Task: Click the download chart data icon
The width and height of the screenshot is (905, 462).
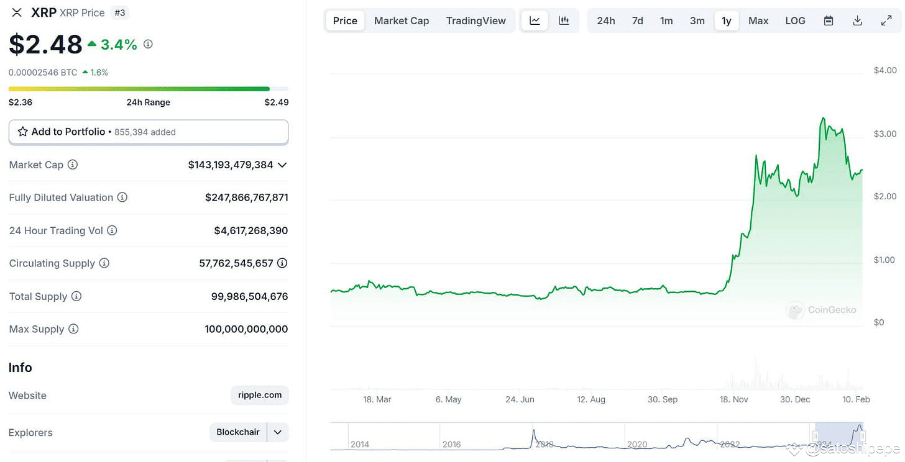Action: point(857,20)
